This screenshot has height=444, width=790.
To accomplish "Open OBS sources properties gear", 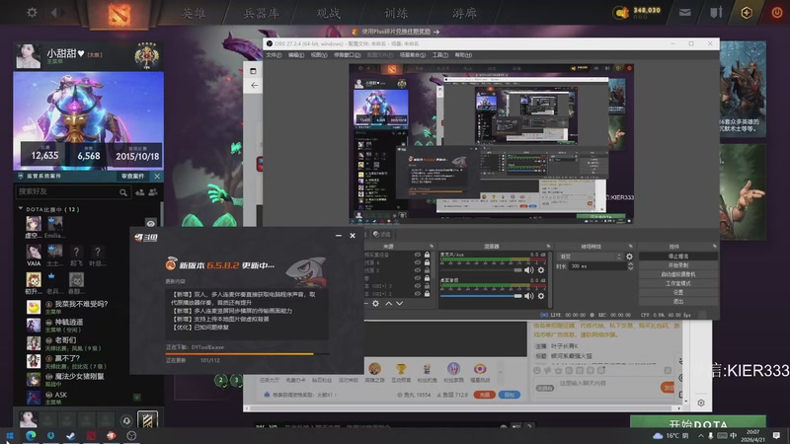I will (375, 304).
